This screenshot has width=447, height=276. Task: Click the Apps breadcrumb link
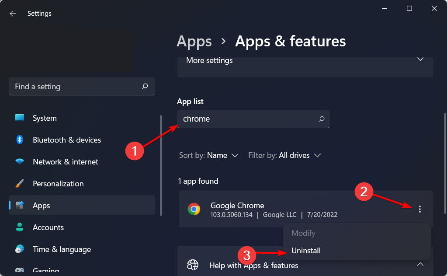pyautogui.click(x=194, y=41)
